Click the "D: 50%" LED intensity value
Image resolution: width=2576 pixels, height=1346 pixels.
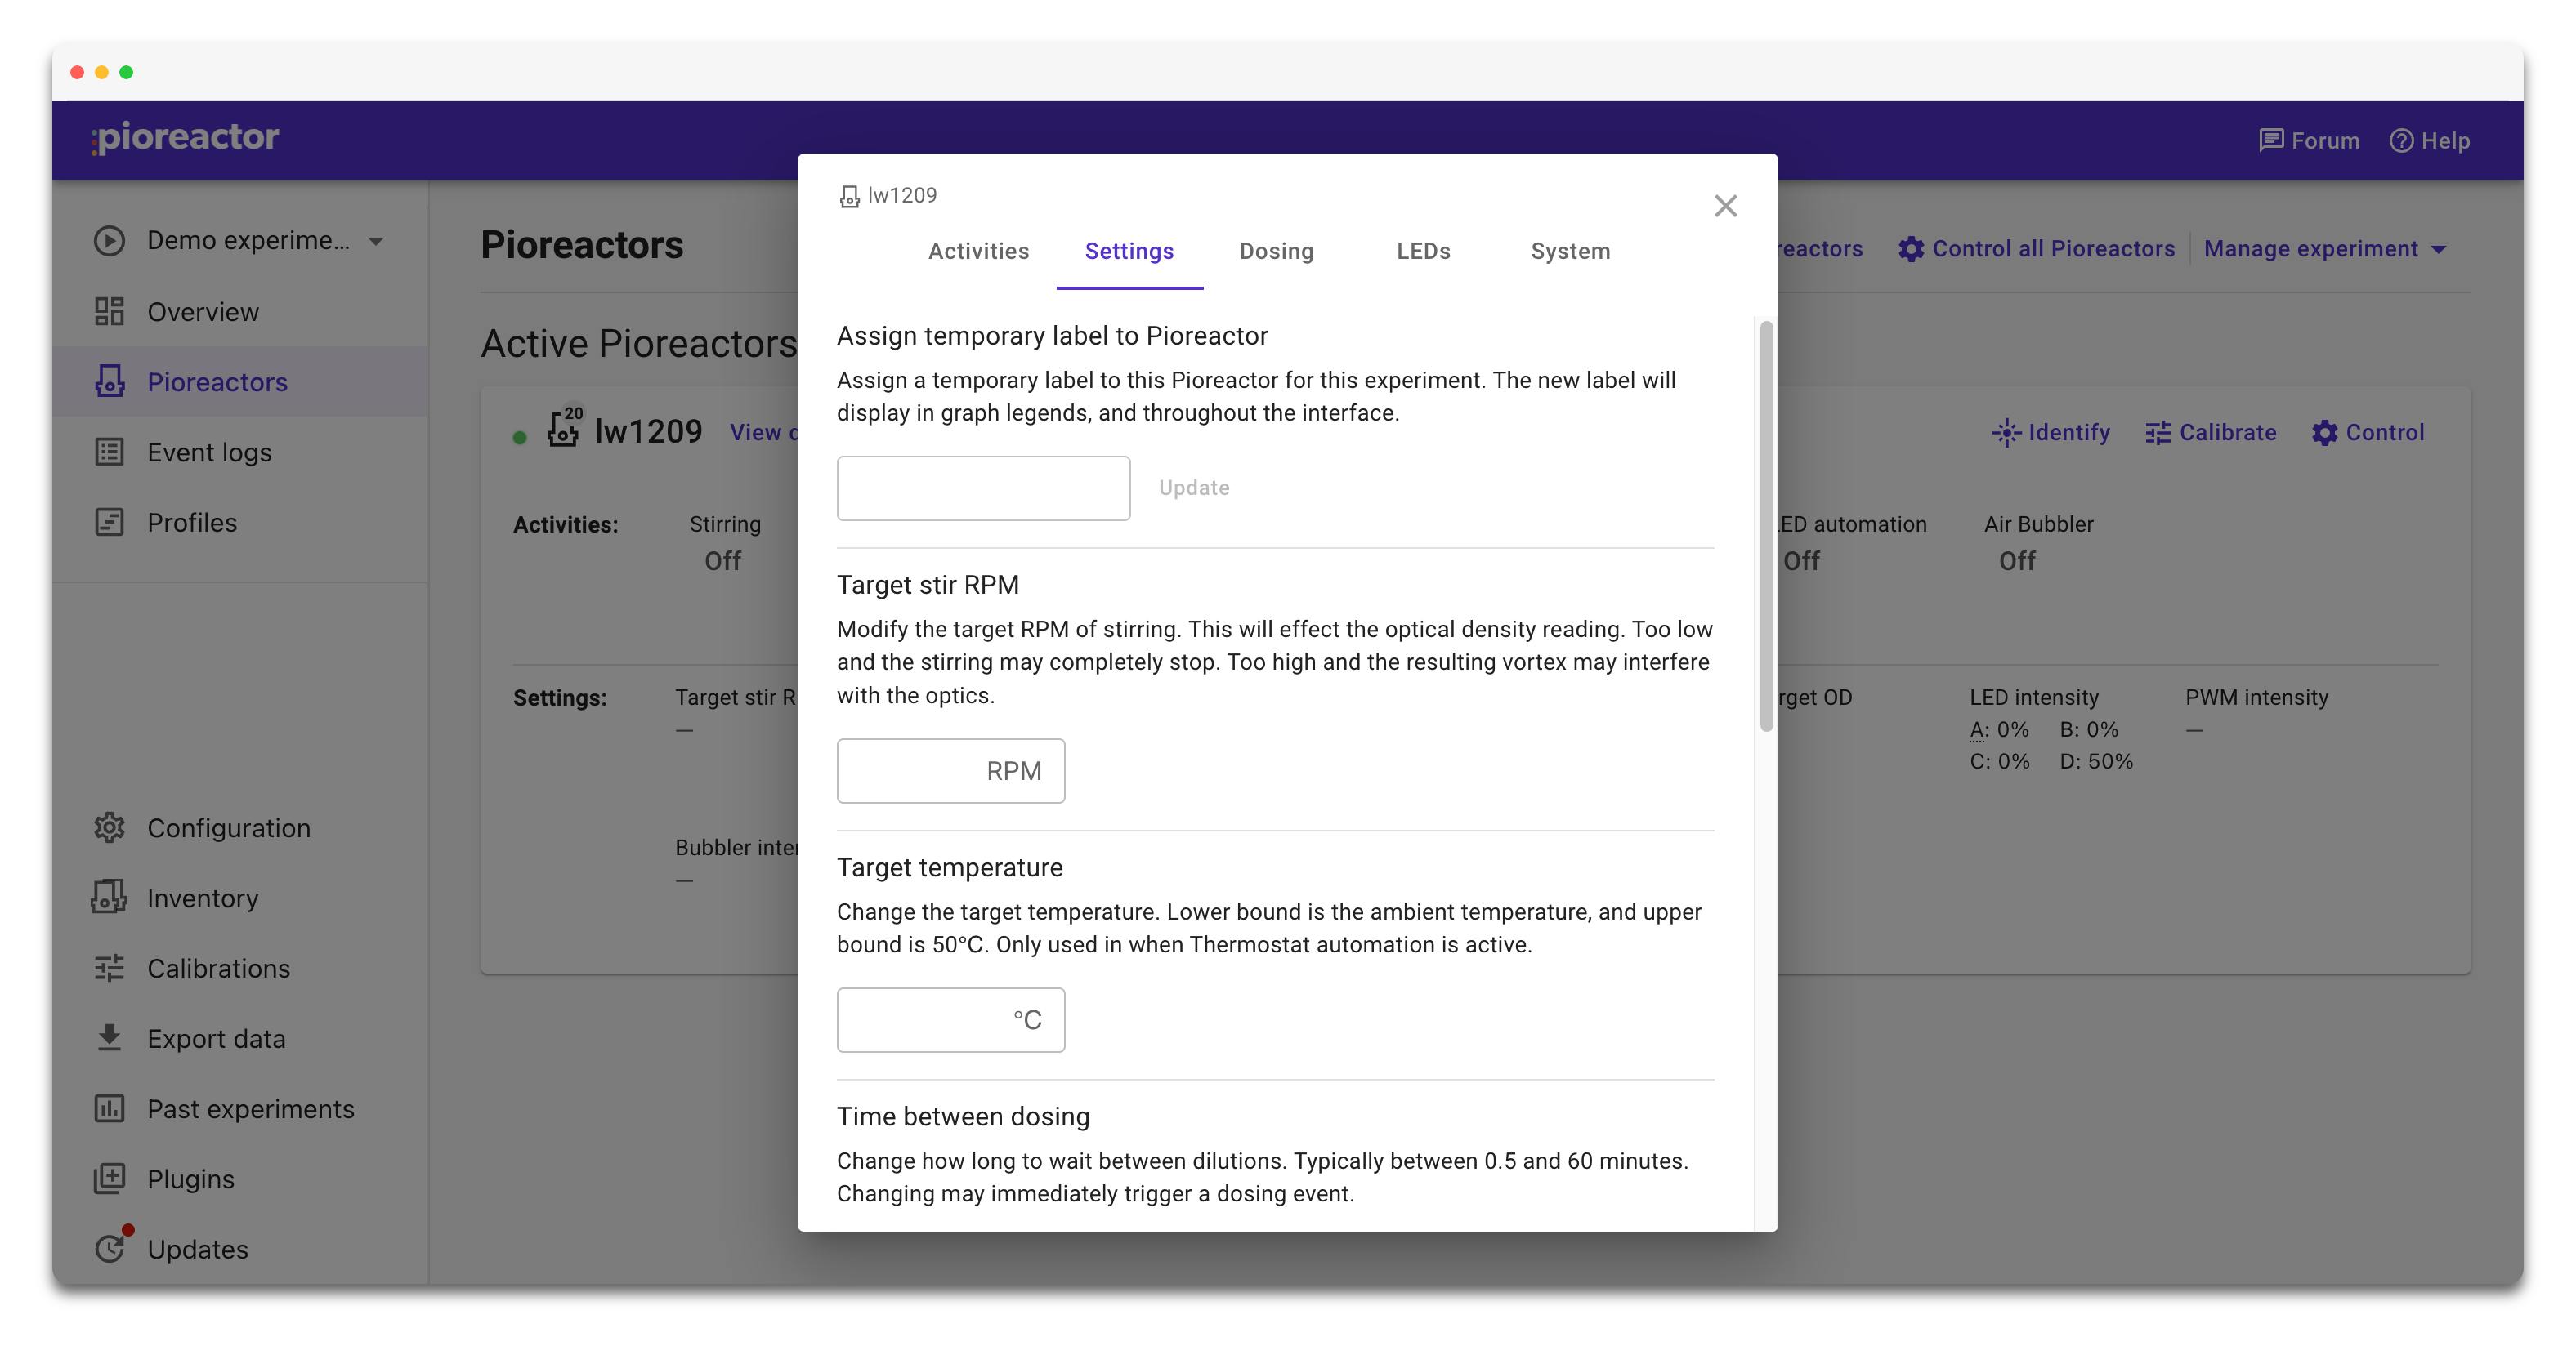pos(2096,761)
